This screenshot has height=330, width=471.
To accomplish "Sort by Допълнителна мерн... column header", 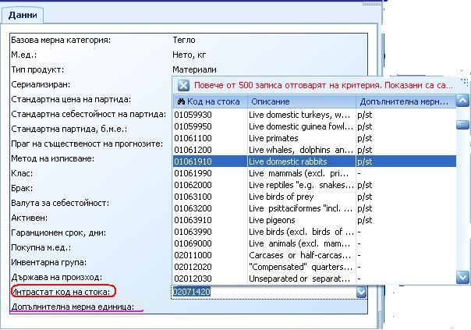I will [x=405, y=101].
